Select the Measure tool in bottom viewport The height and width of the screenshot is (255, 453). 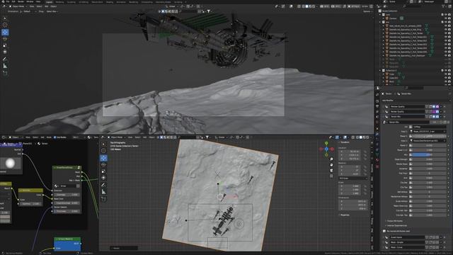click(x=103, y=192)
